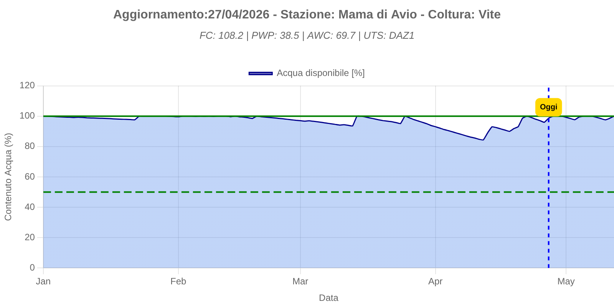614x307 pixels.
Task: Click the 'Contenuto Acqua (%)' y-axis title
Action: click(8, 177)
